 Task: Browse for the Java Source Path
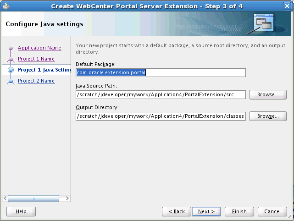[x=268, y=94]
